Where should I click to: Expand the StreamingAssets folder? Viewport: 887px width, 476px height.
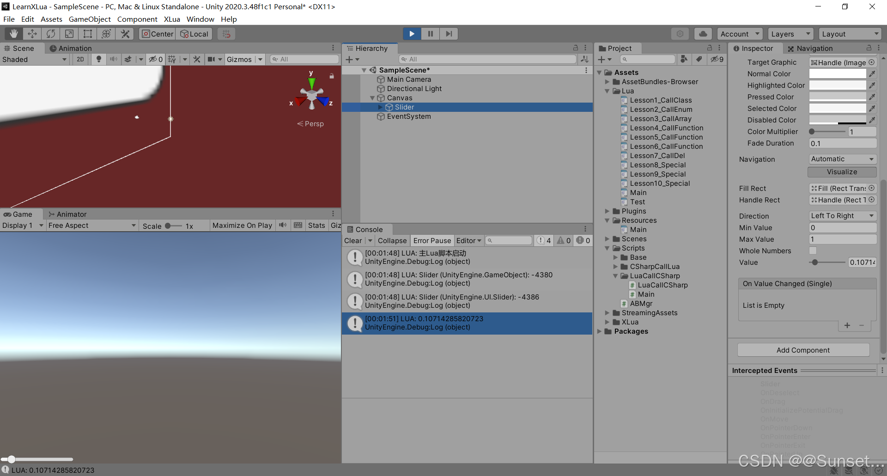pos(608,313)
